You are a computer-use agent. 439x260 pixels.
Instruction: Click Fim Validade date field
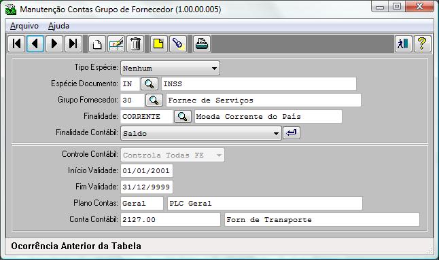146,187
